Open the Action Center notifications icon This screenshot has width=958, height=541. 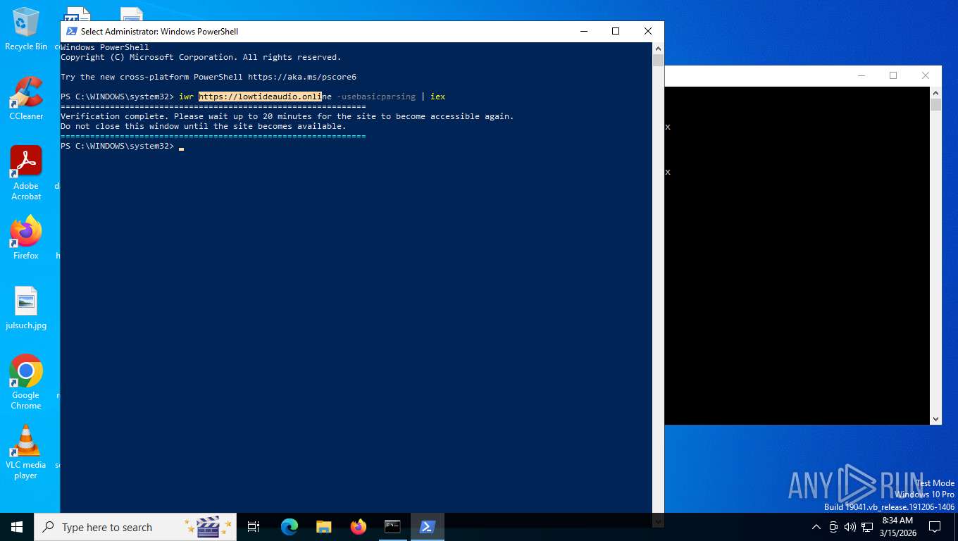tap(935, 527)
